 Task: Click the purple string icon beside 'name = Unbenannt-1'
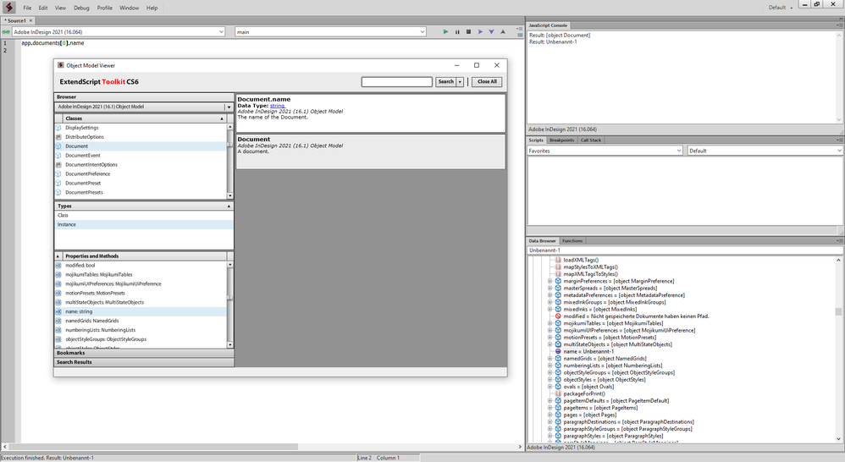(x=558, y=352)
